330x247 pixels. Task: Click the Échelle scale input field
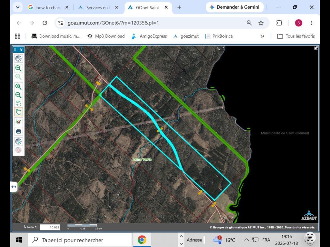click(50, 227)
